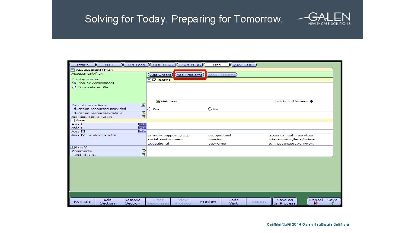Click the Repeat button
The image size is (415, 233).
[259, 202]
